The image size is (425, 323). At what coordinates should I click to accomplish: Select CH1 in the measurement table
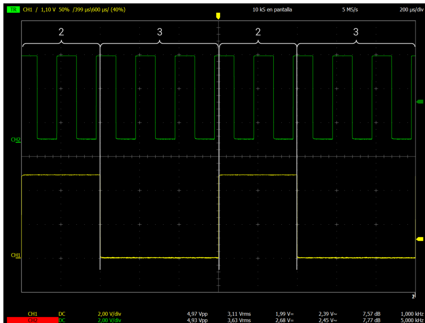[x=33, y=314]
